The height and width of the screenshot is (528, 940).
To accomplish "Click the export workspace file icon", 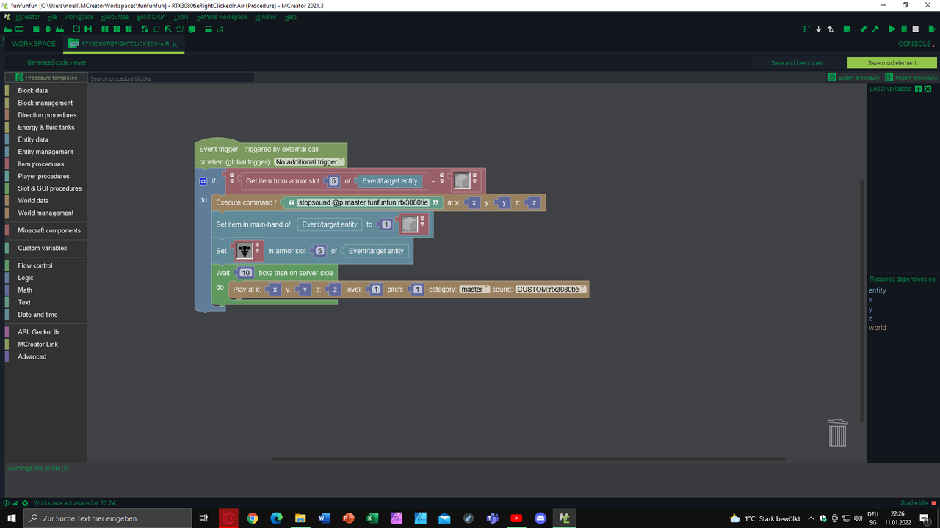I will (932, 29).
